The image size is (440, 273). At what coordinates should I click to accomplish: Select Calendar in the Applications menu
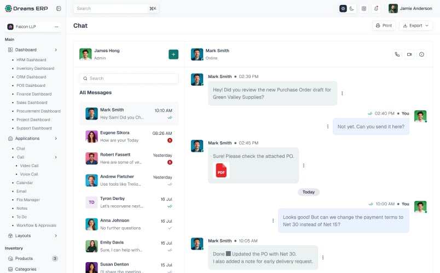(25, 182)
